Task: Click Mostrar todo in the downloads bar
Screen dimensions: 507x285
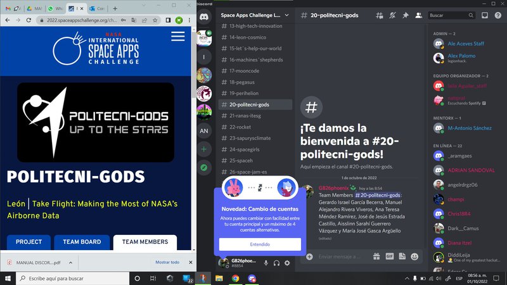Action: coord(167,262)
